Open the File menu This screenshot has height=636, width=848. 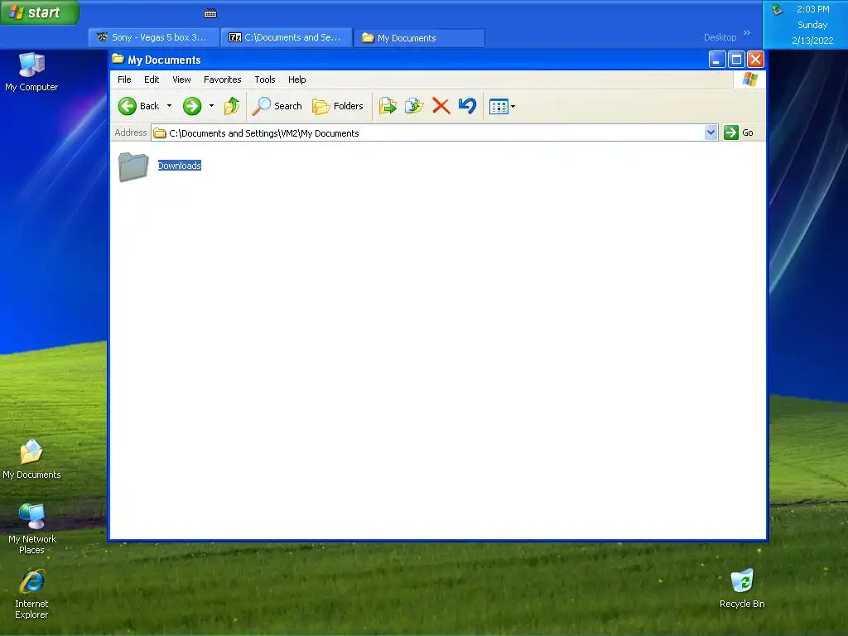(x=124, y=79)
